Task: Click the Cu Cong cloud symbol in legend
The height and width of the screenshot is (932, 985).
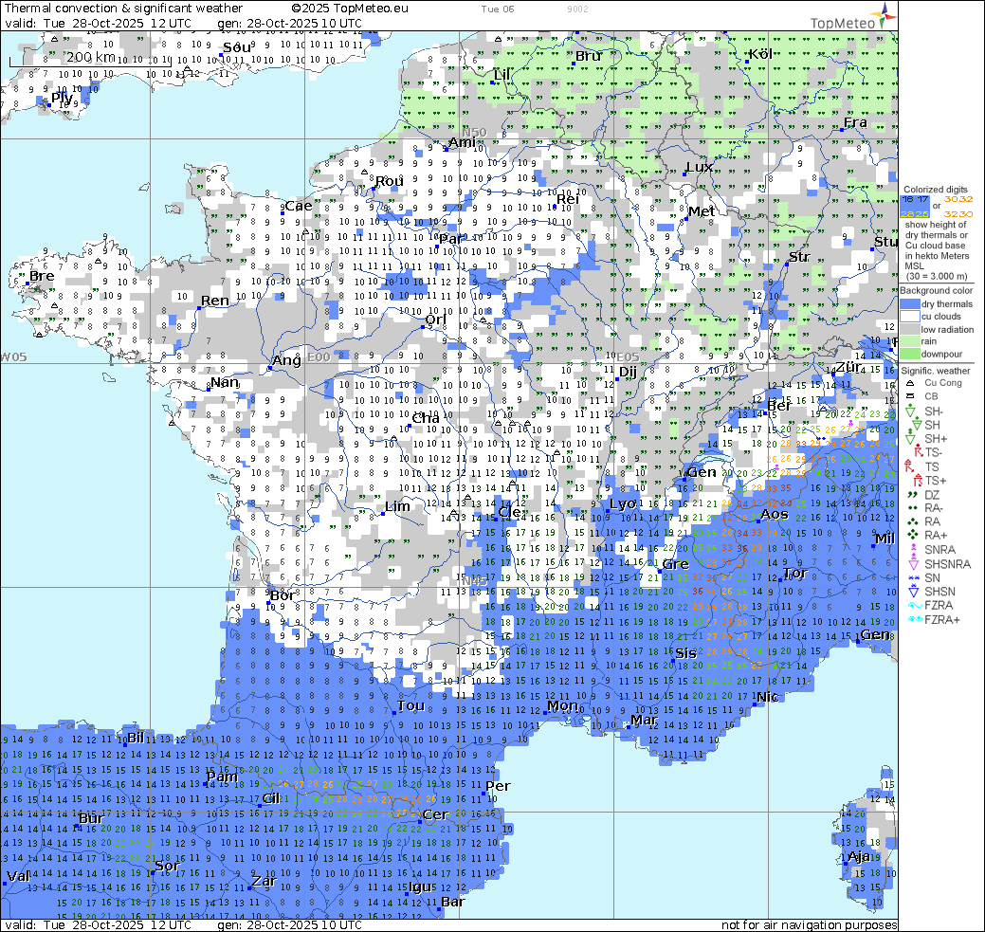Action: click(x=909, y=383)
